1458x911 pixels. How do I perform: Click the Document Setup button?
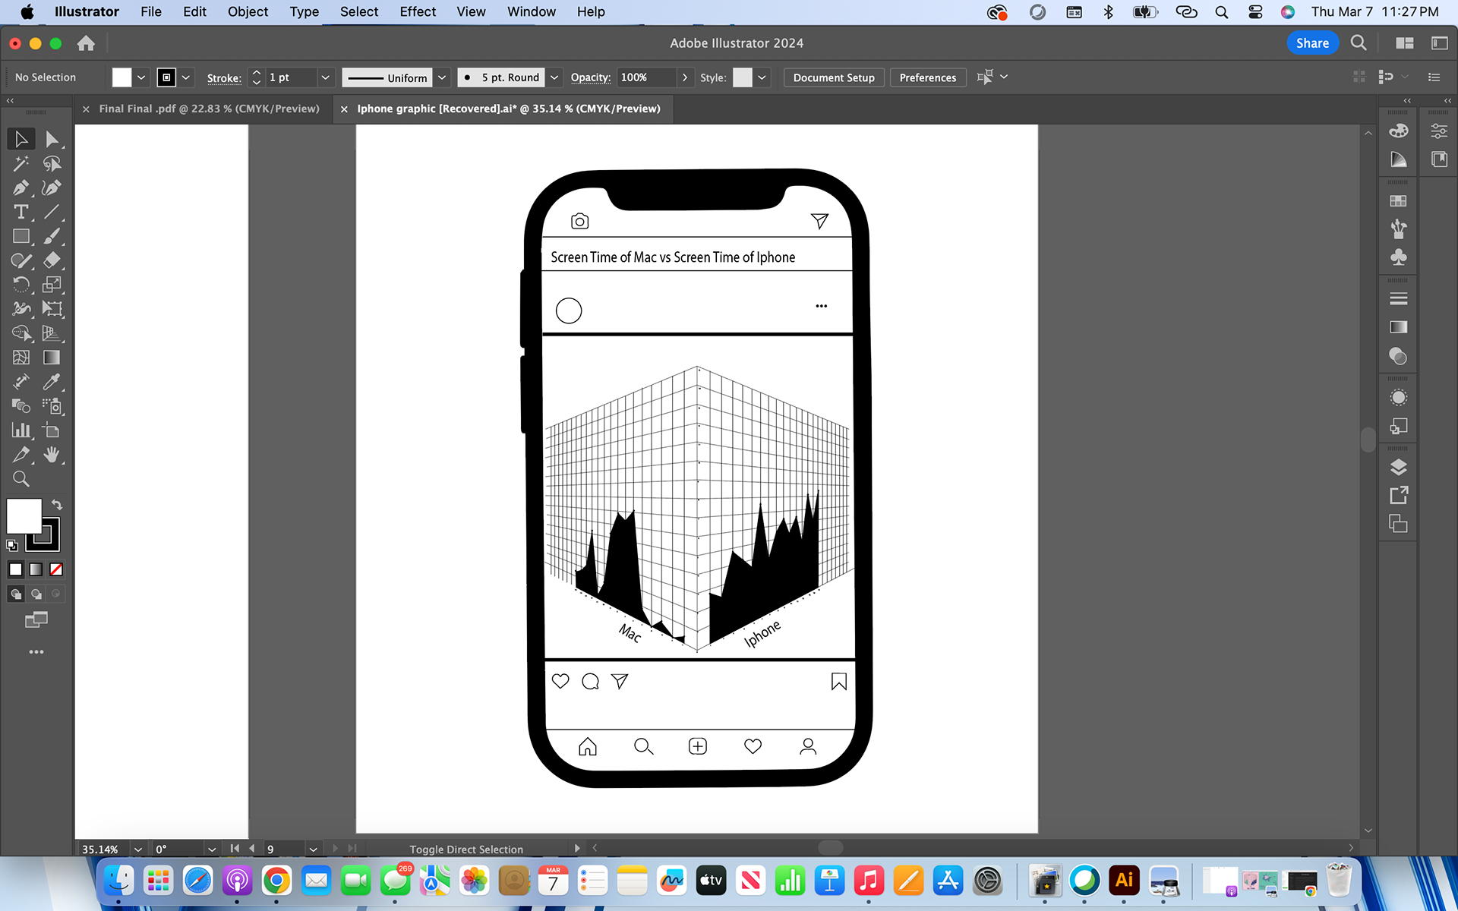pyautogui.click(x=834, y=77)
